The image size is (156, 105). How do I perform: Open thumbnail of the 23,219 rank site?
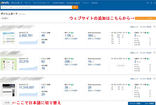point(9,64)
